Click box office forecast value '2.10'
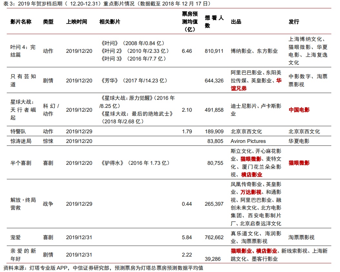Screen dimensions: 340x272 187,110
